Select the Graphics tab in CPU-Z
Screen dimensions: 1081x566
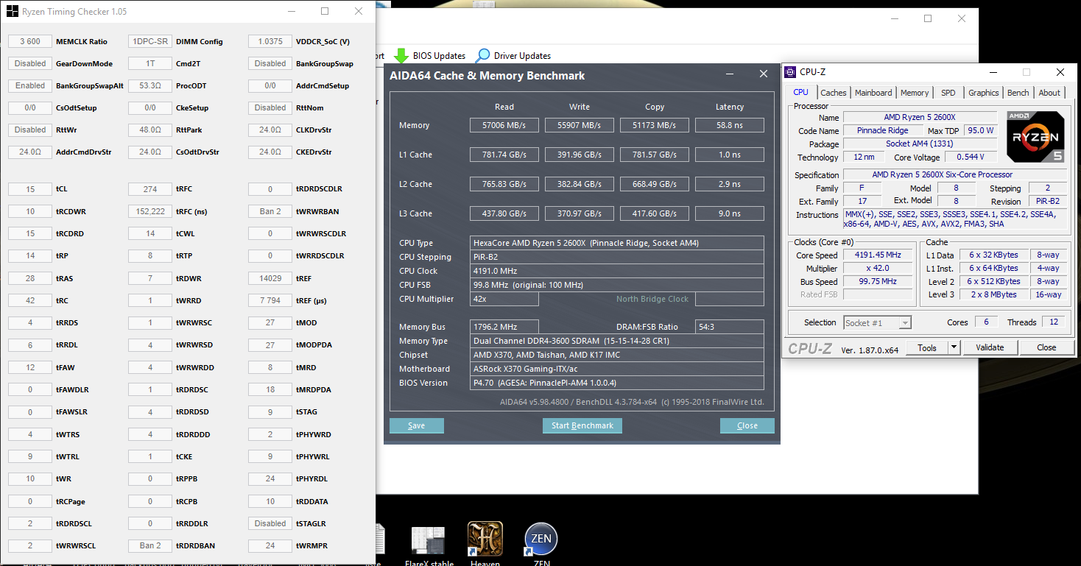click(x=983, y=93)
